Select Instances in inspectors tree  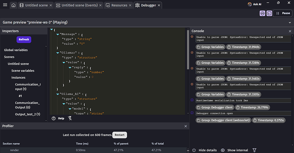tap(18, 77)
